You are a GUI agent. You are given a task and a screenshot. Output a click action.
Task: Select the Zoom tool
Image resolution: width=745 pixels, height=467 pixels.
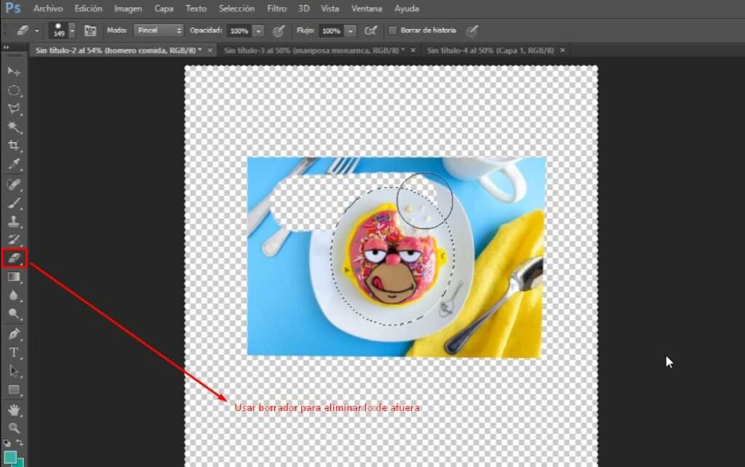pos(14,428)
